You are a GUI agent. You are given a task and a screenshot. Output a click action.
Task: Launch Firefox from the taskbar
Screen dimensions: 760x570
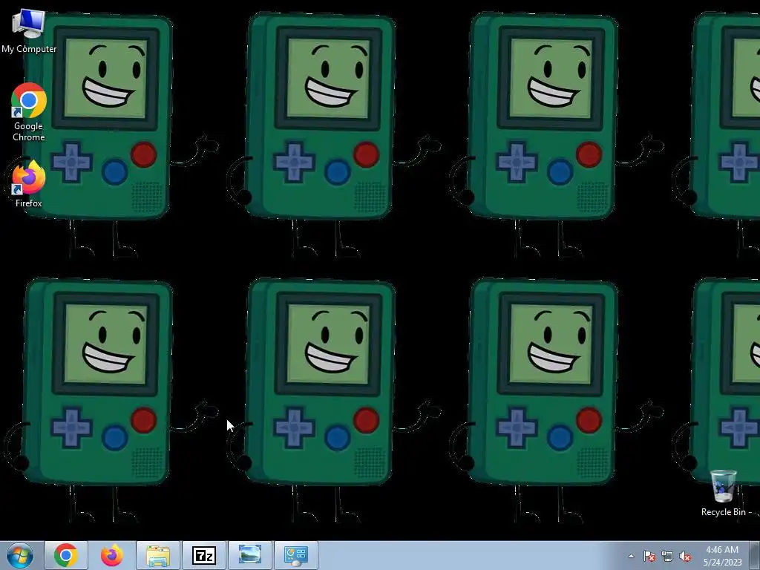pyautogui.click(x=111, y=555)
